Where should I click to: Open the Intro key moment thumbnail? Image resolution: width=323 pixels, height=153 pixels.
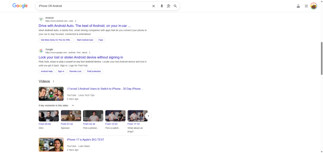coord(49,116)
